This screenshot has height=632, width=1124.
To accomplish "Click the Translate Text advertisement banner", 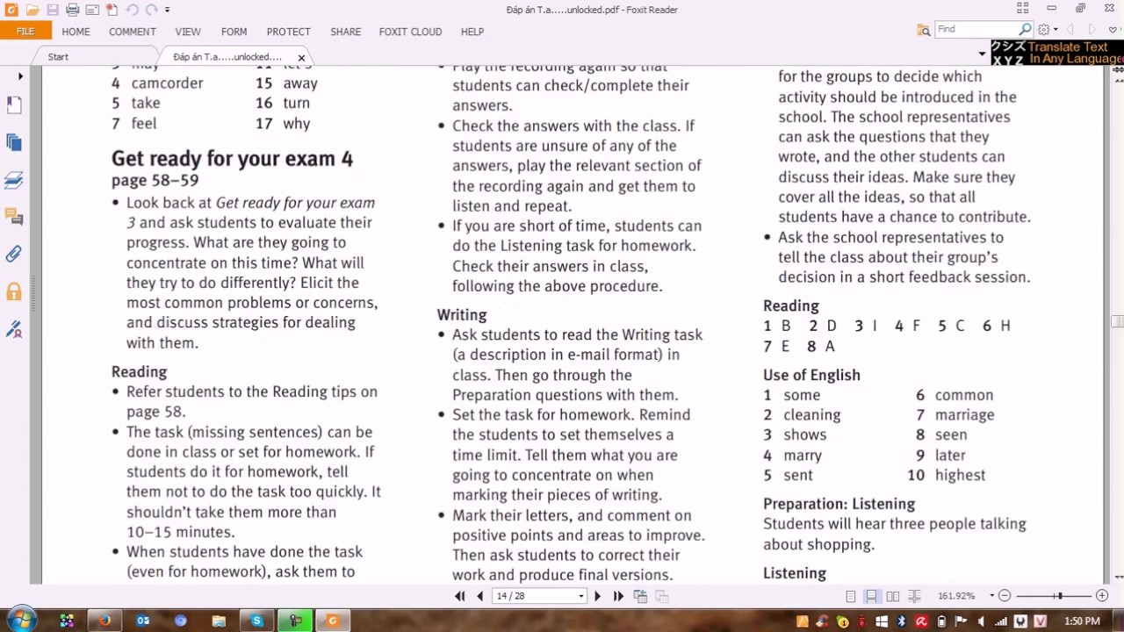I will [x=1057, y=53].
